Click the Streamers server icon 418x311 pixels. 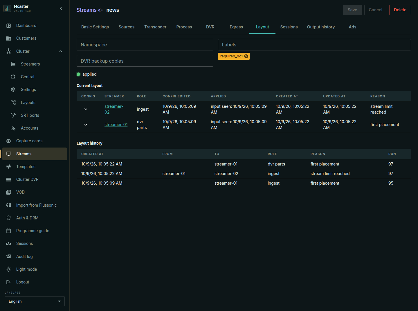(13, 64)
